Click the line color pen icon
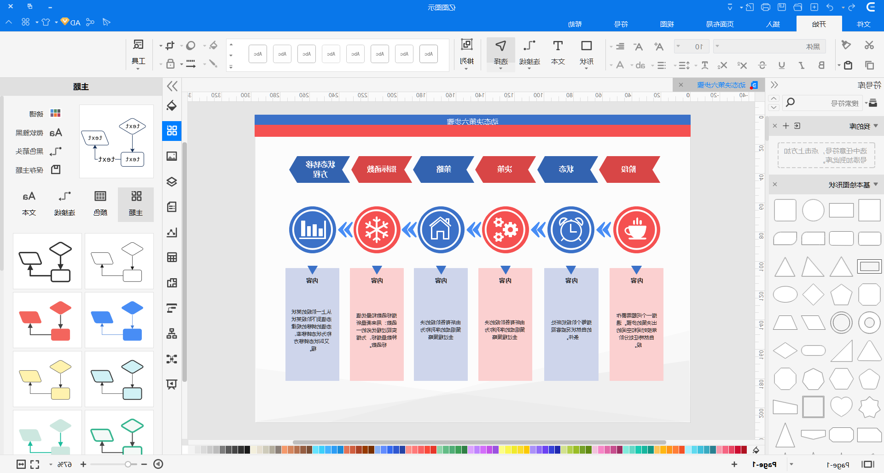This screenshot has width=884, height=473. 213,64
